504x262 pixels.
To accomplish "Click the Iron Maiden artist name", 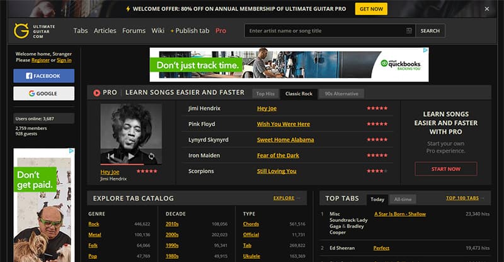I will pos(204,156).
